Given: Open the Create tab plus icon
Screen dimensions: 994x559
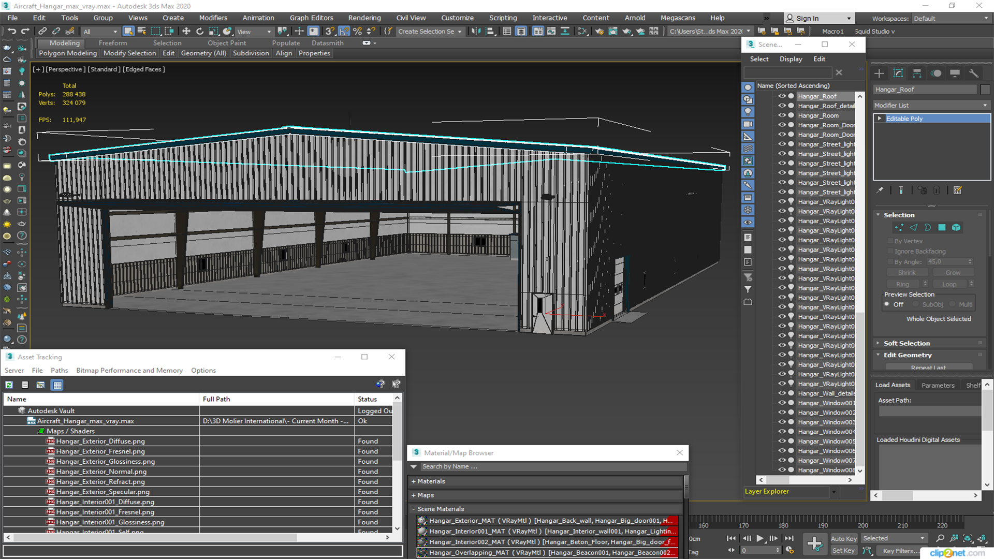Looking at the screenshot, I should click(x=879, y=73).
